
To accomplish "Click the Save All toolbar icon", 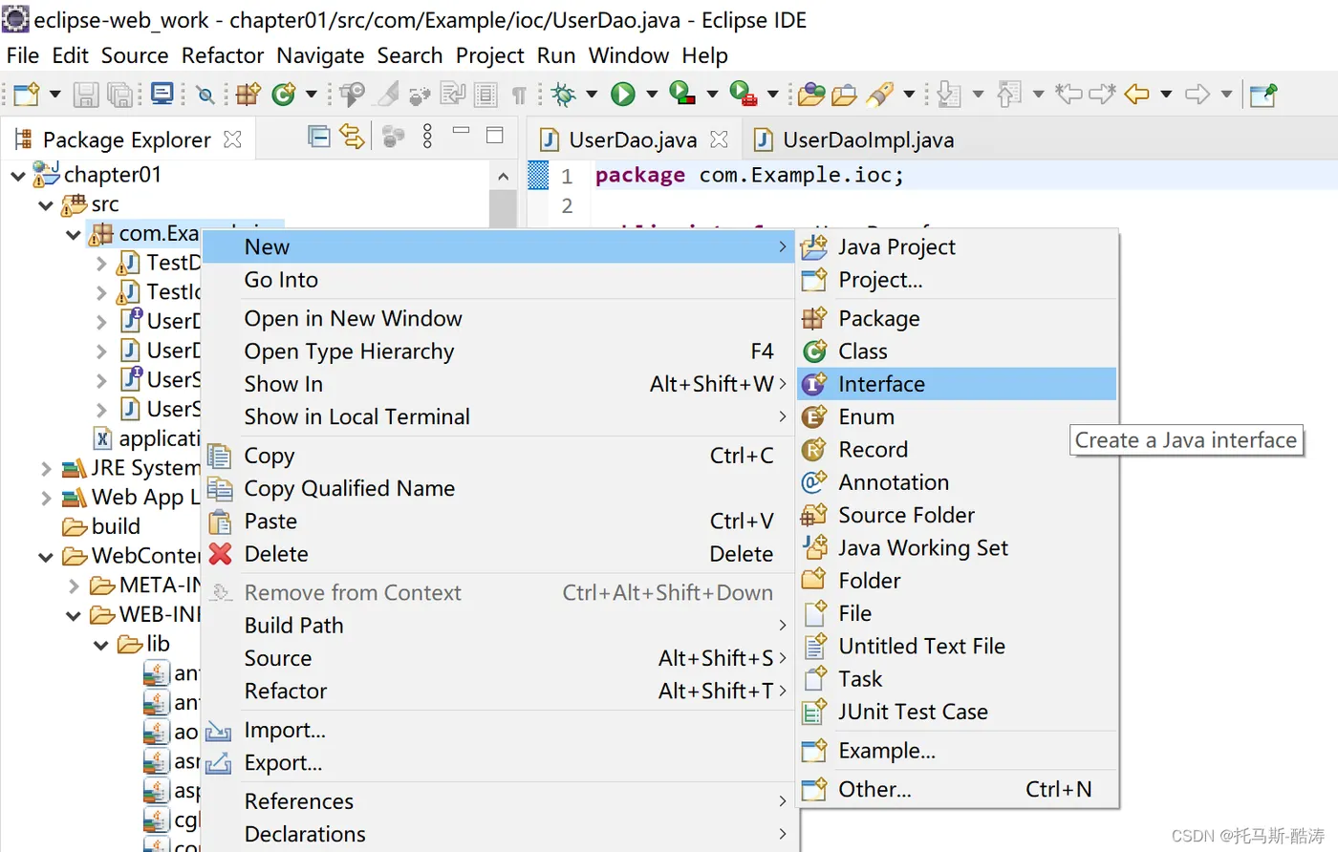I will coord(120,94).
